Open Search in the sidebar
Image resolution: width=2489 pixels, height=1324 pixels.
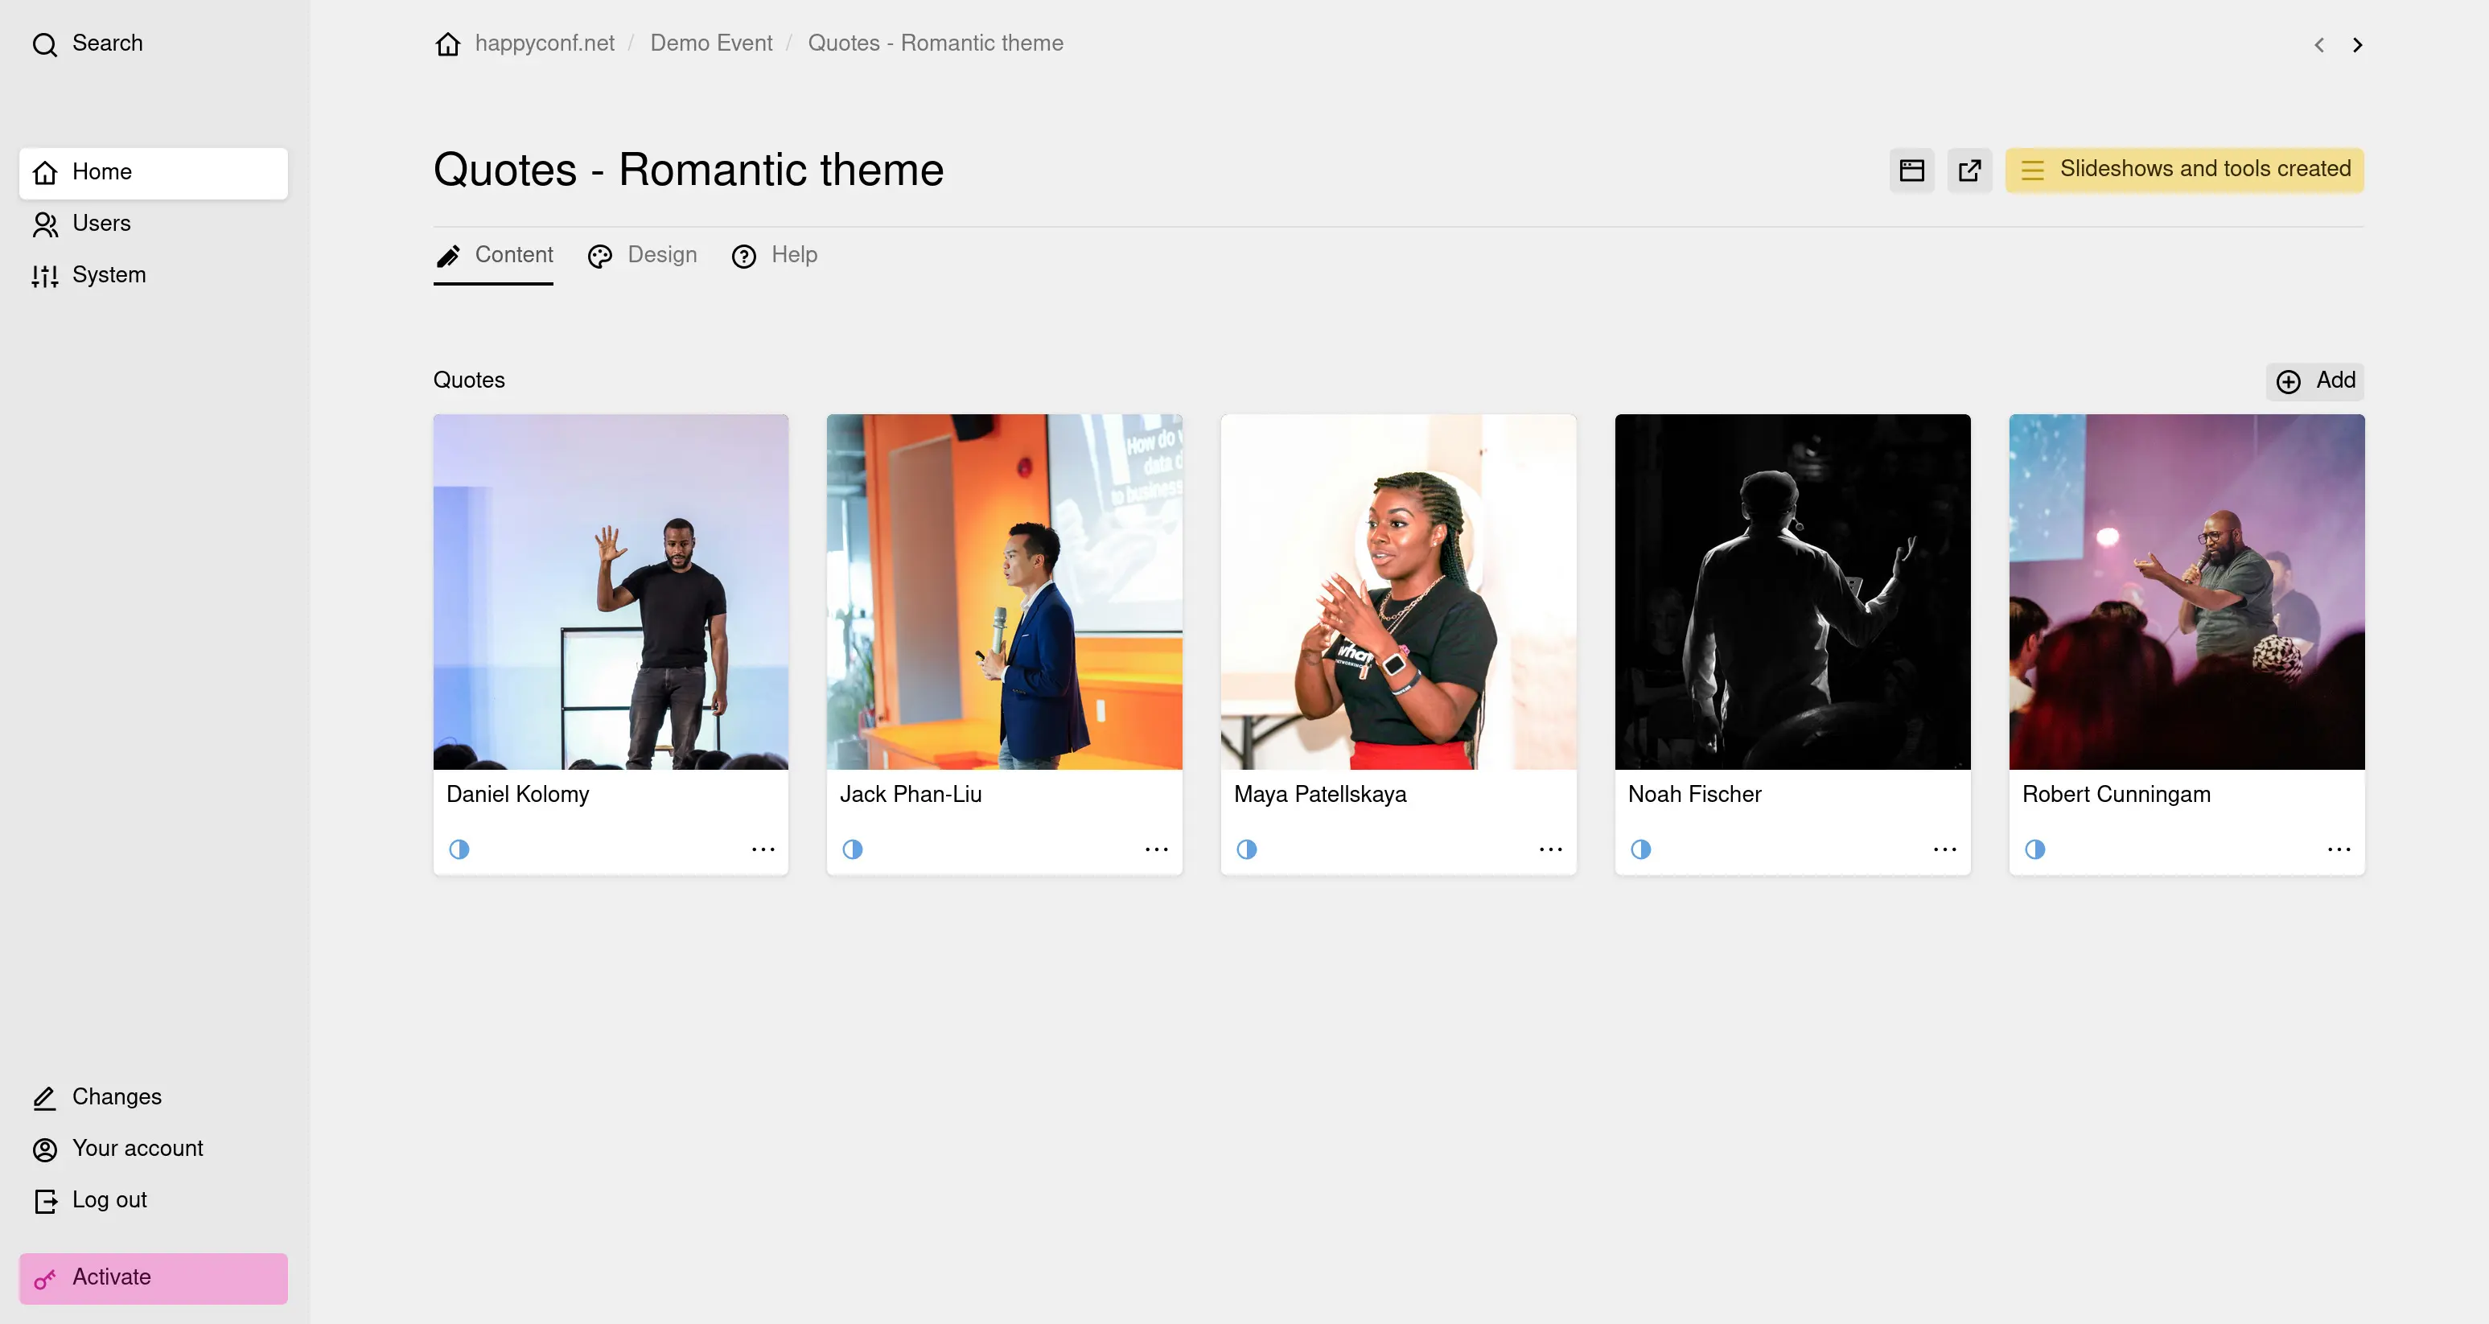click(88, 43)
